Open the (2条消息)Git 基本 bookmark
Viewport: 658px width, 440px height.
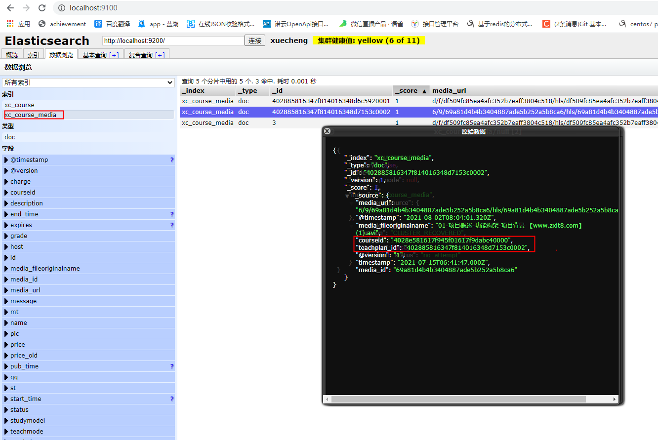click(575, 24)
